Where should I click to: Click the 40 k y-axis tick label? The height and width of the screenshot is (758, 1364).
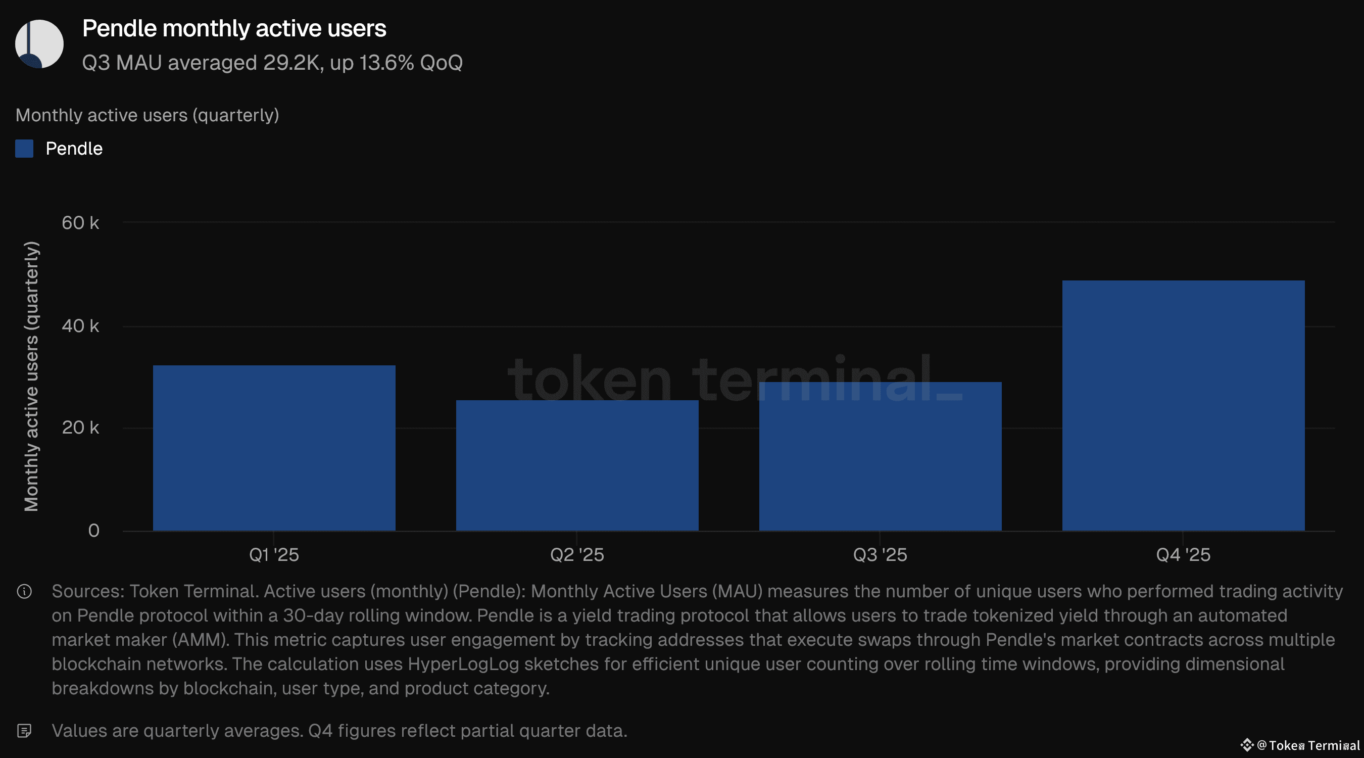pos(80,325)
